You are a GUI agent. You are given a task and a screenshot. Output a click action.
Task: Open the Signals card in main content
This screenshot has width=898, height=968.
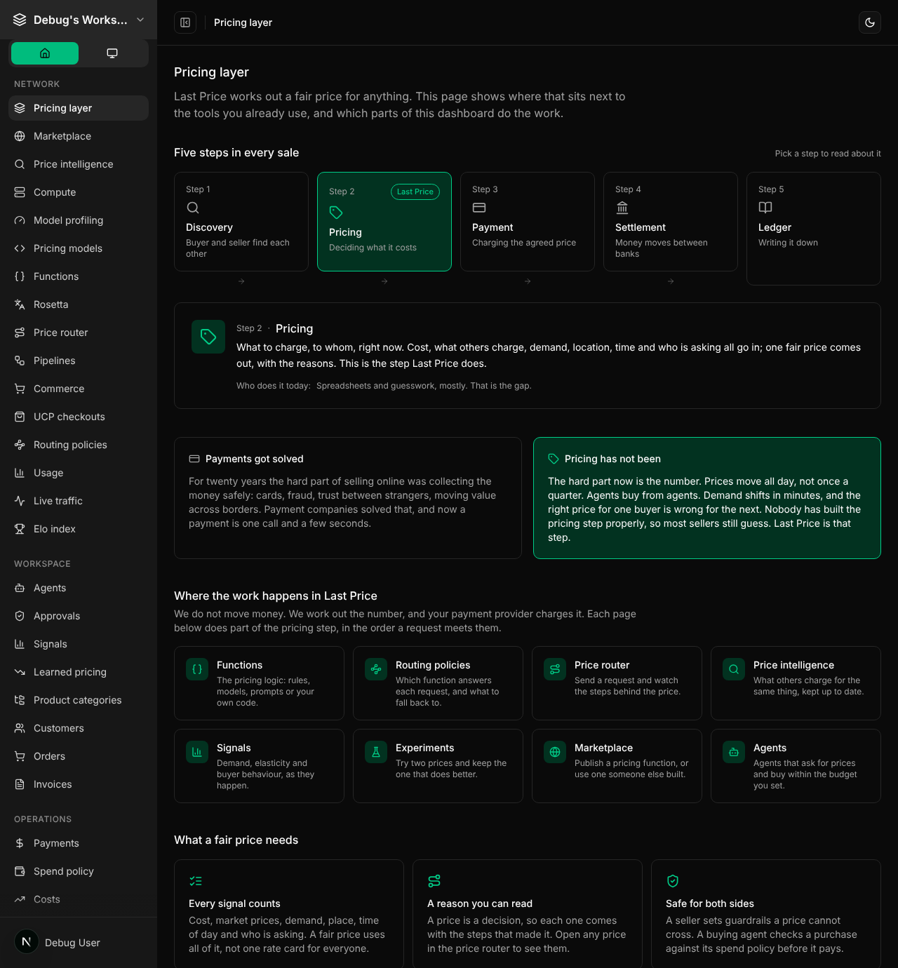[259, 766]
